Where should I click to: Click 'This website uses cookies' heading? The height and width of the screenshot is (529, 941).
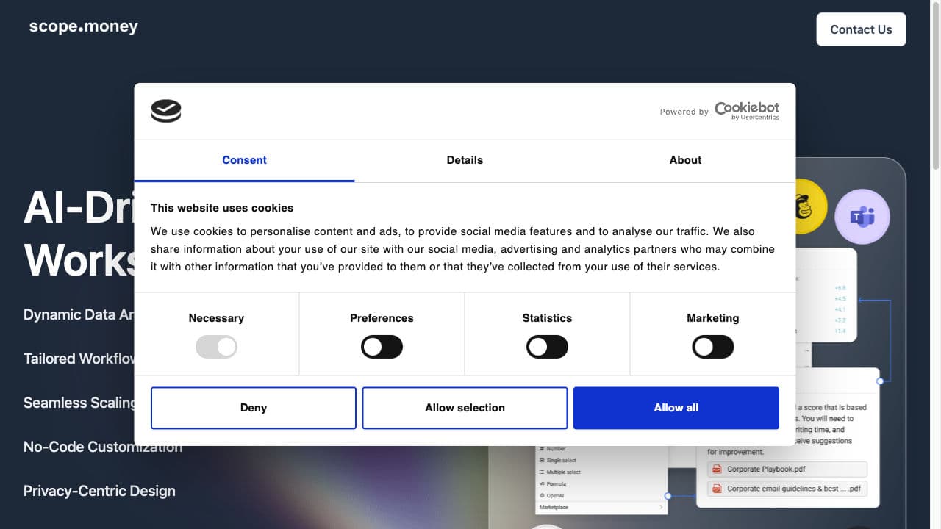[222, 208]
